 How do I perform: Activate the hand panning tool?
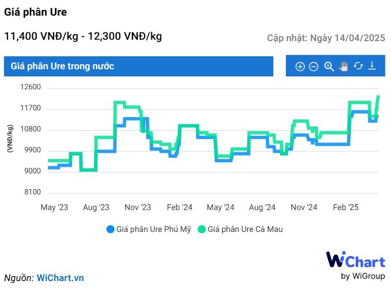pyautogui.click(x=344, y=66)
